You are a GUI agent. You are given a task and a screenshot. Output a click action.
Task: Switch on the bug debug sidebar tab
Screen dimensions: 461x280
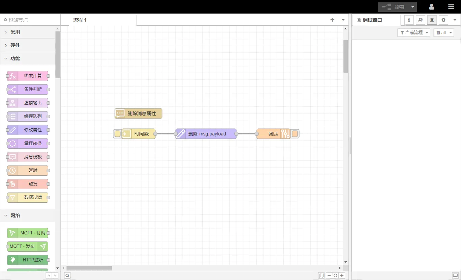pos(432,20)
